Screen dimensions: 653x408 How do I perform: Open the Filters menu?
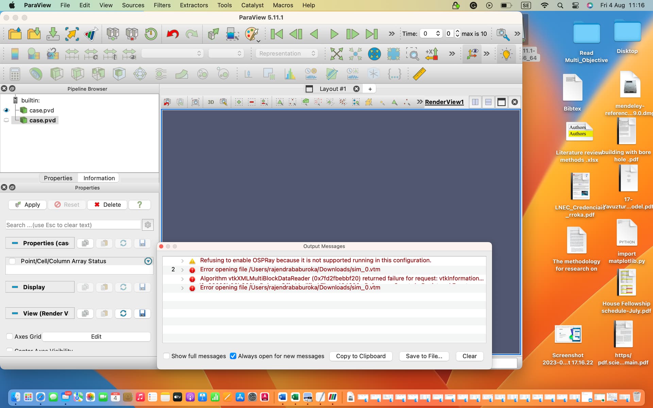click(x=162, y=5)
